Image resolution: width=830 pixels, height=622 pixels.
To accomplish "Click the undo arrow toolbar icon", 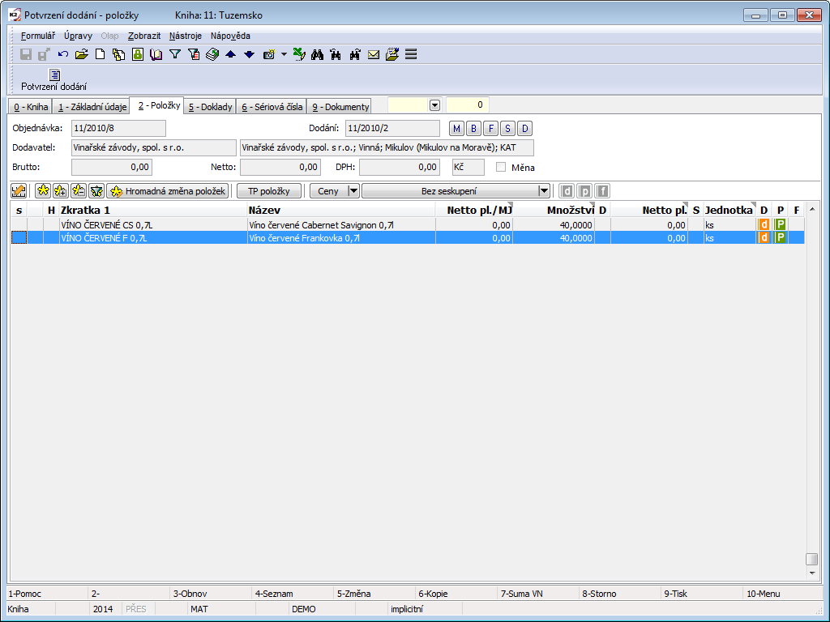I will (x=63, y=54).
